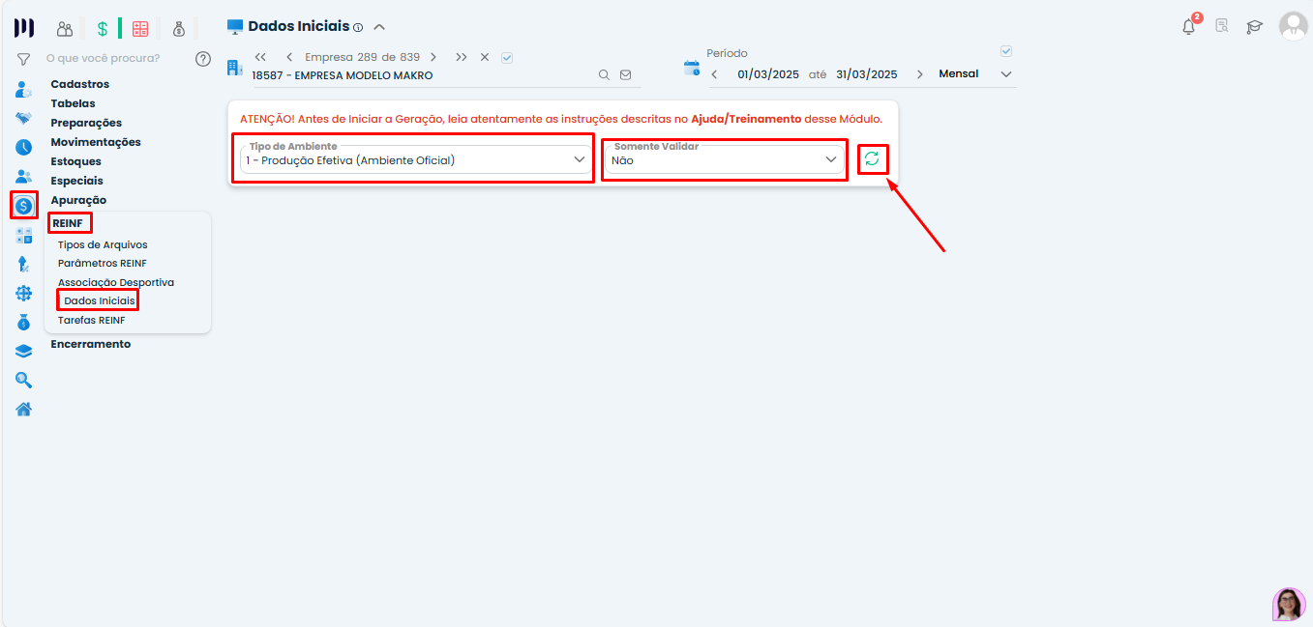
Task: Click the green refresh generate icon
Action: pyautogui.click(x=872, y=159)
